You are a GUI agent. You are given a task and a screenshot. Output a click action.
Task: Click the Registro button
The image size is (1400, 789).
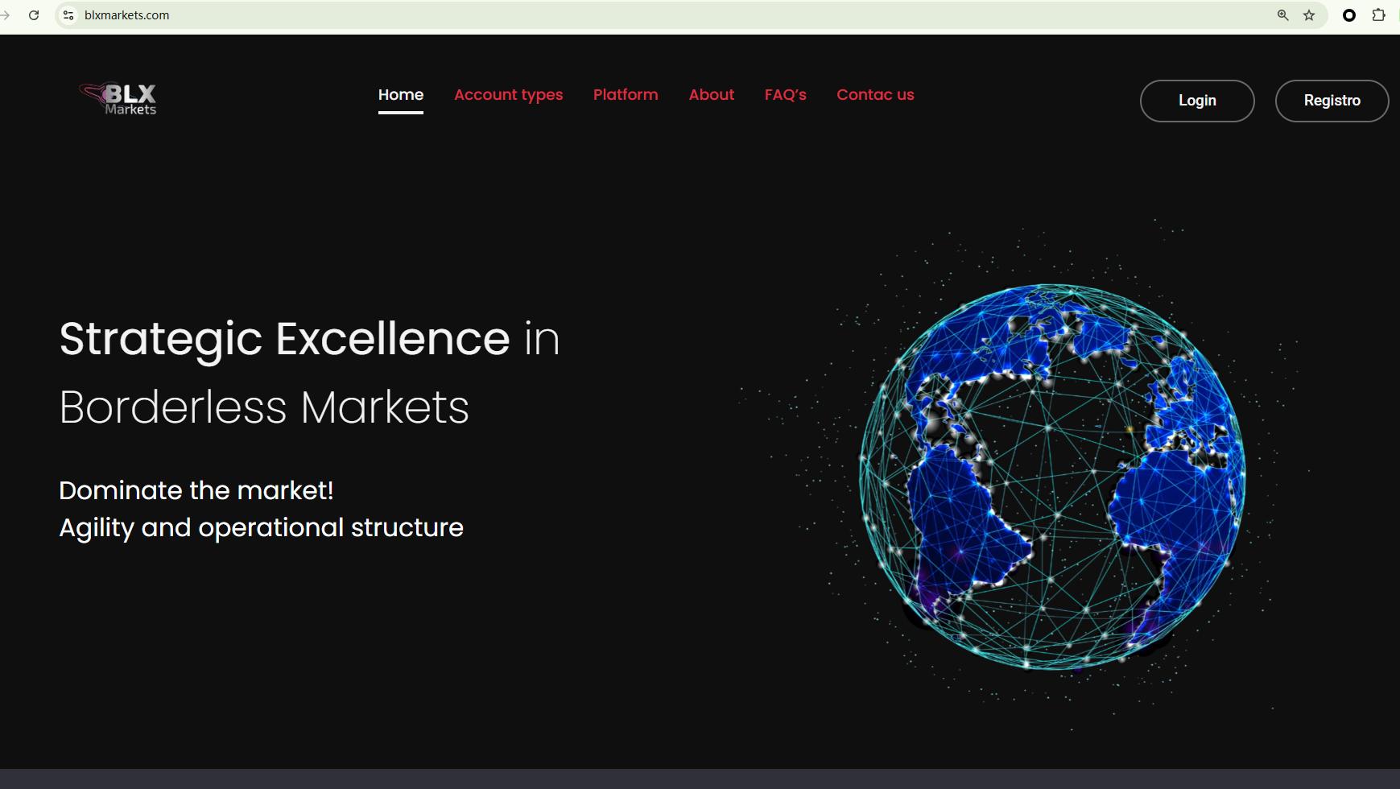click(1332, 101)
